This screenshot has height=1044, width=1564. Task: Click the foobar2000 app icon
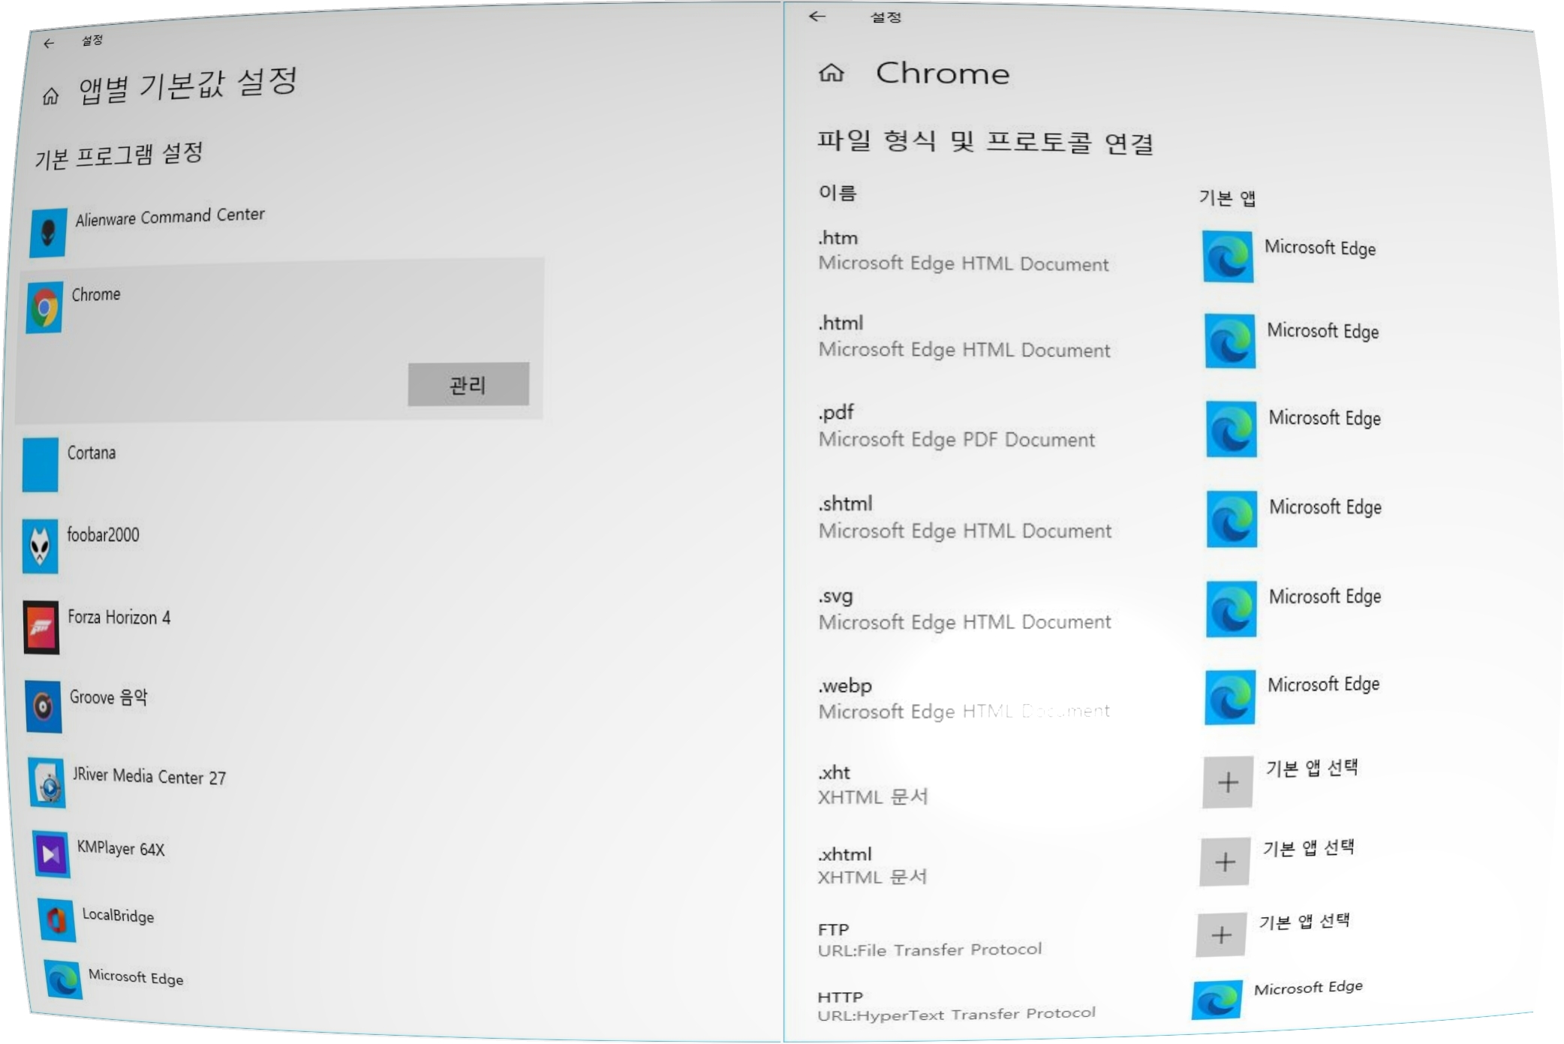click(x=40, y=546)
